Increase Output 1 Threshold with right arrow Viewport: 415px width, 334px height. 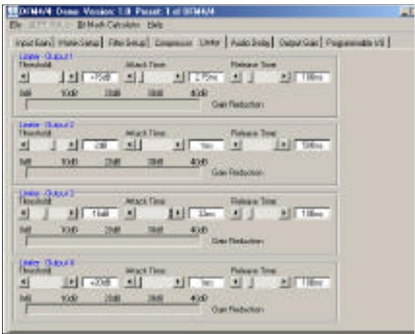[72, 77]
